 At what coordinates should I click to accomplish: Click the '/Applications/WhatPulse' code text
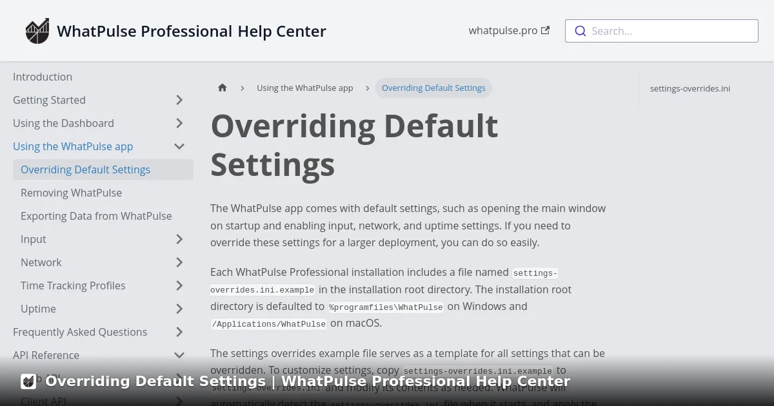pos(269,324)
